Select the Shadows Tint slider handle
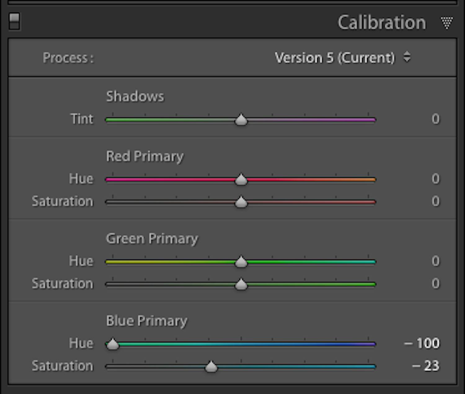This screenshot has width=465, height=394. (241, 119)
